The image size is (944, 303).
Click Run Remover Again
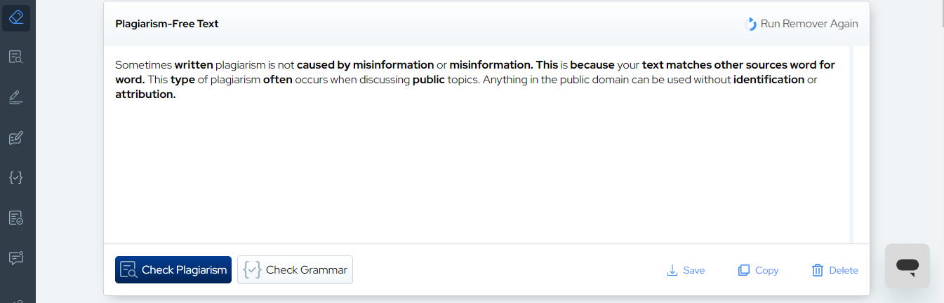801,24
